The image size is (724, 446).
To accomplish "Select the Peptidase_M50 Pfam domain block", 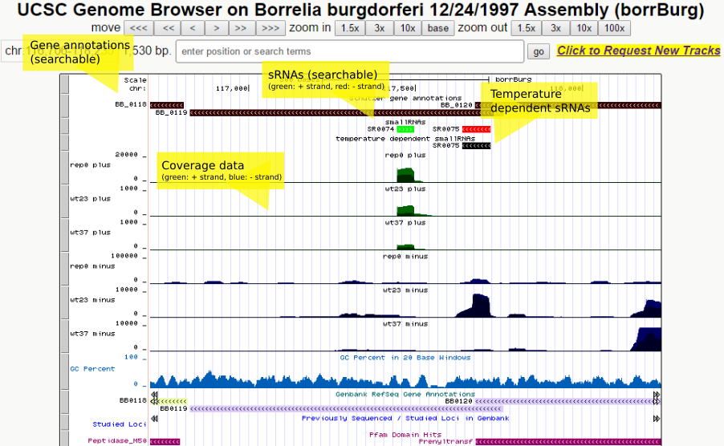I will click(165, 441).
